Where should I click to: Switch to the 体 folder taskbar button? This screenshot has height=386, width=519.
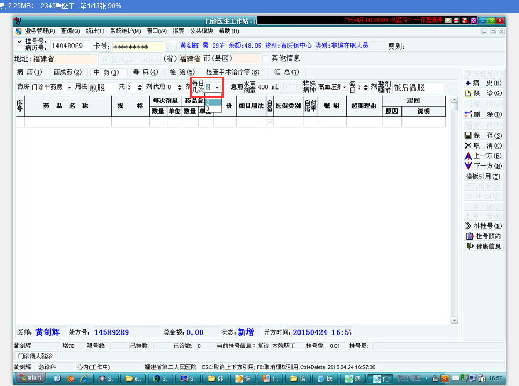[215, 378]
